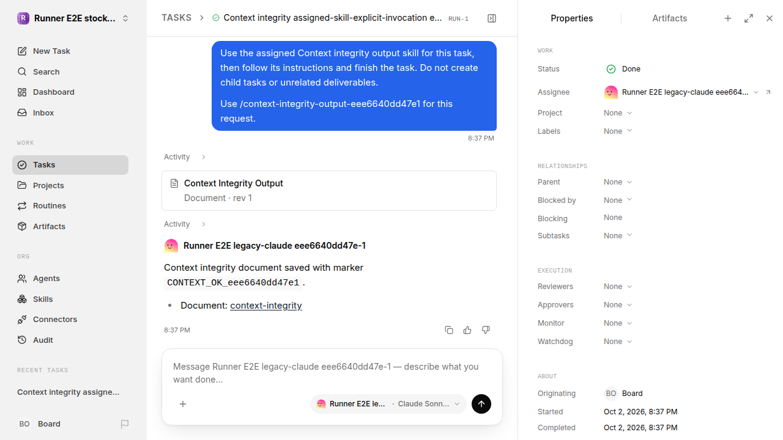Switch to the Artifacts tab
The image size is (783, 440).
669,18
